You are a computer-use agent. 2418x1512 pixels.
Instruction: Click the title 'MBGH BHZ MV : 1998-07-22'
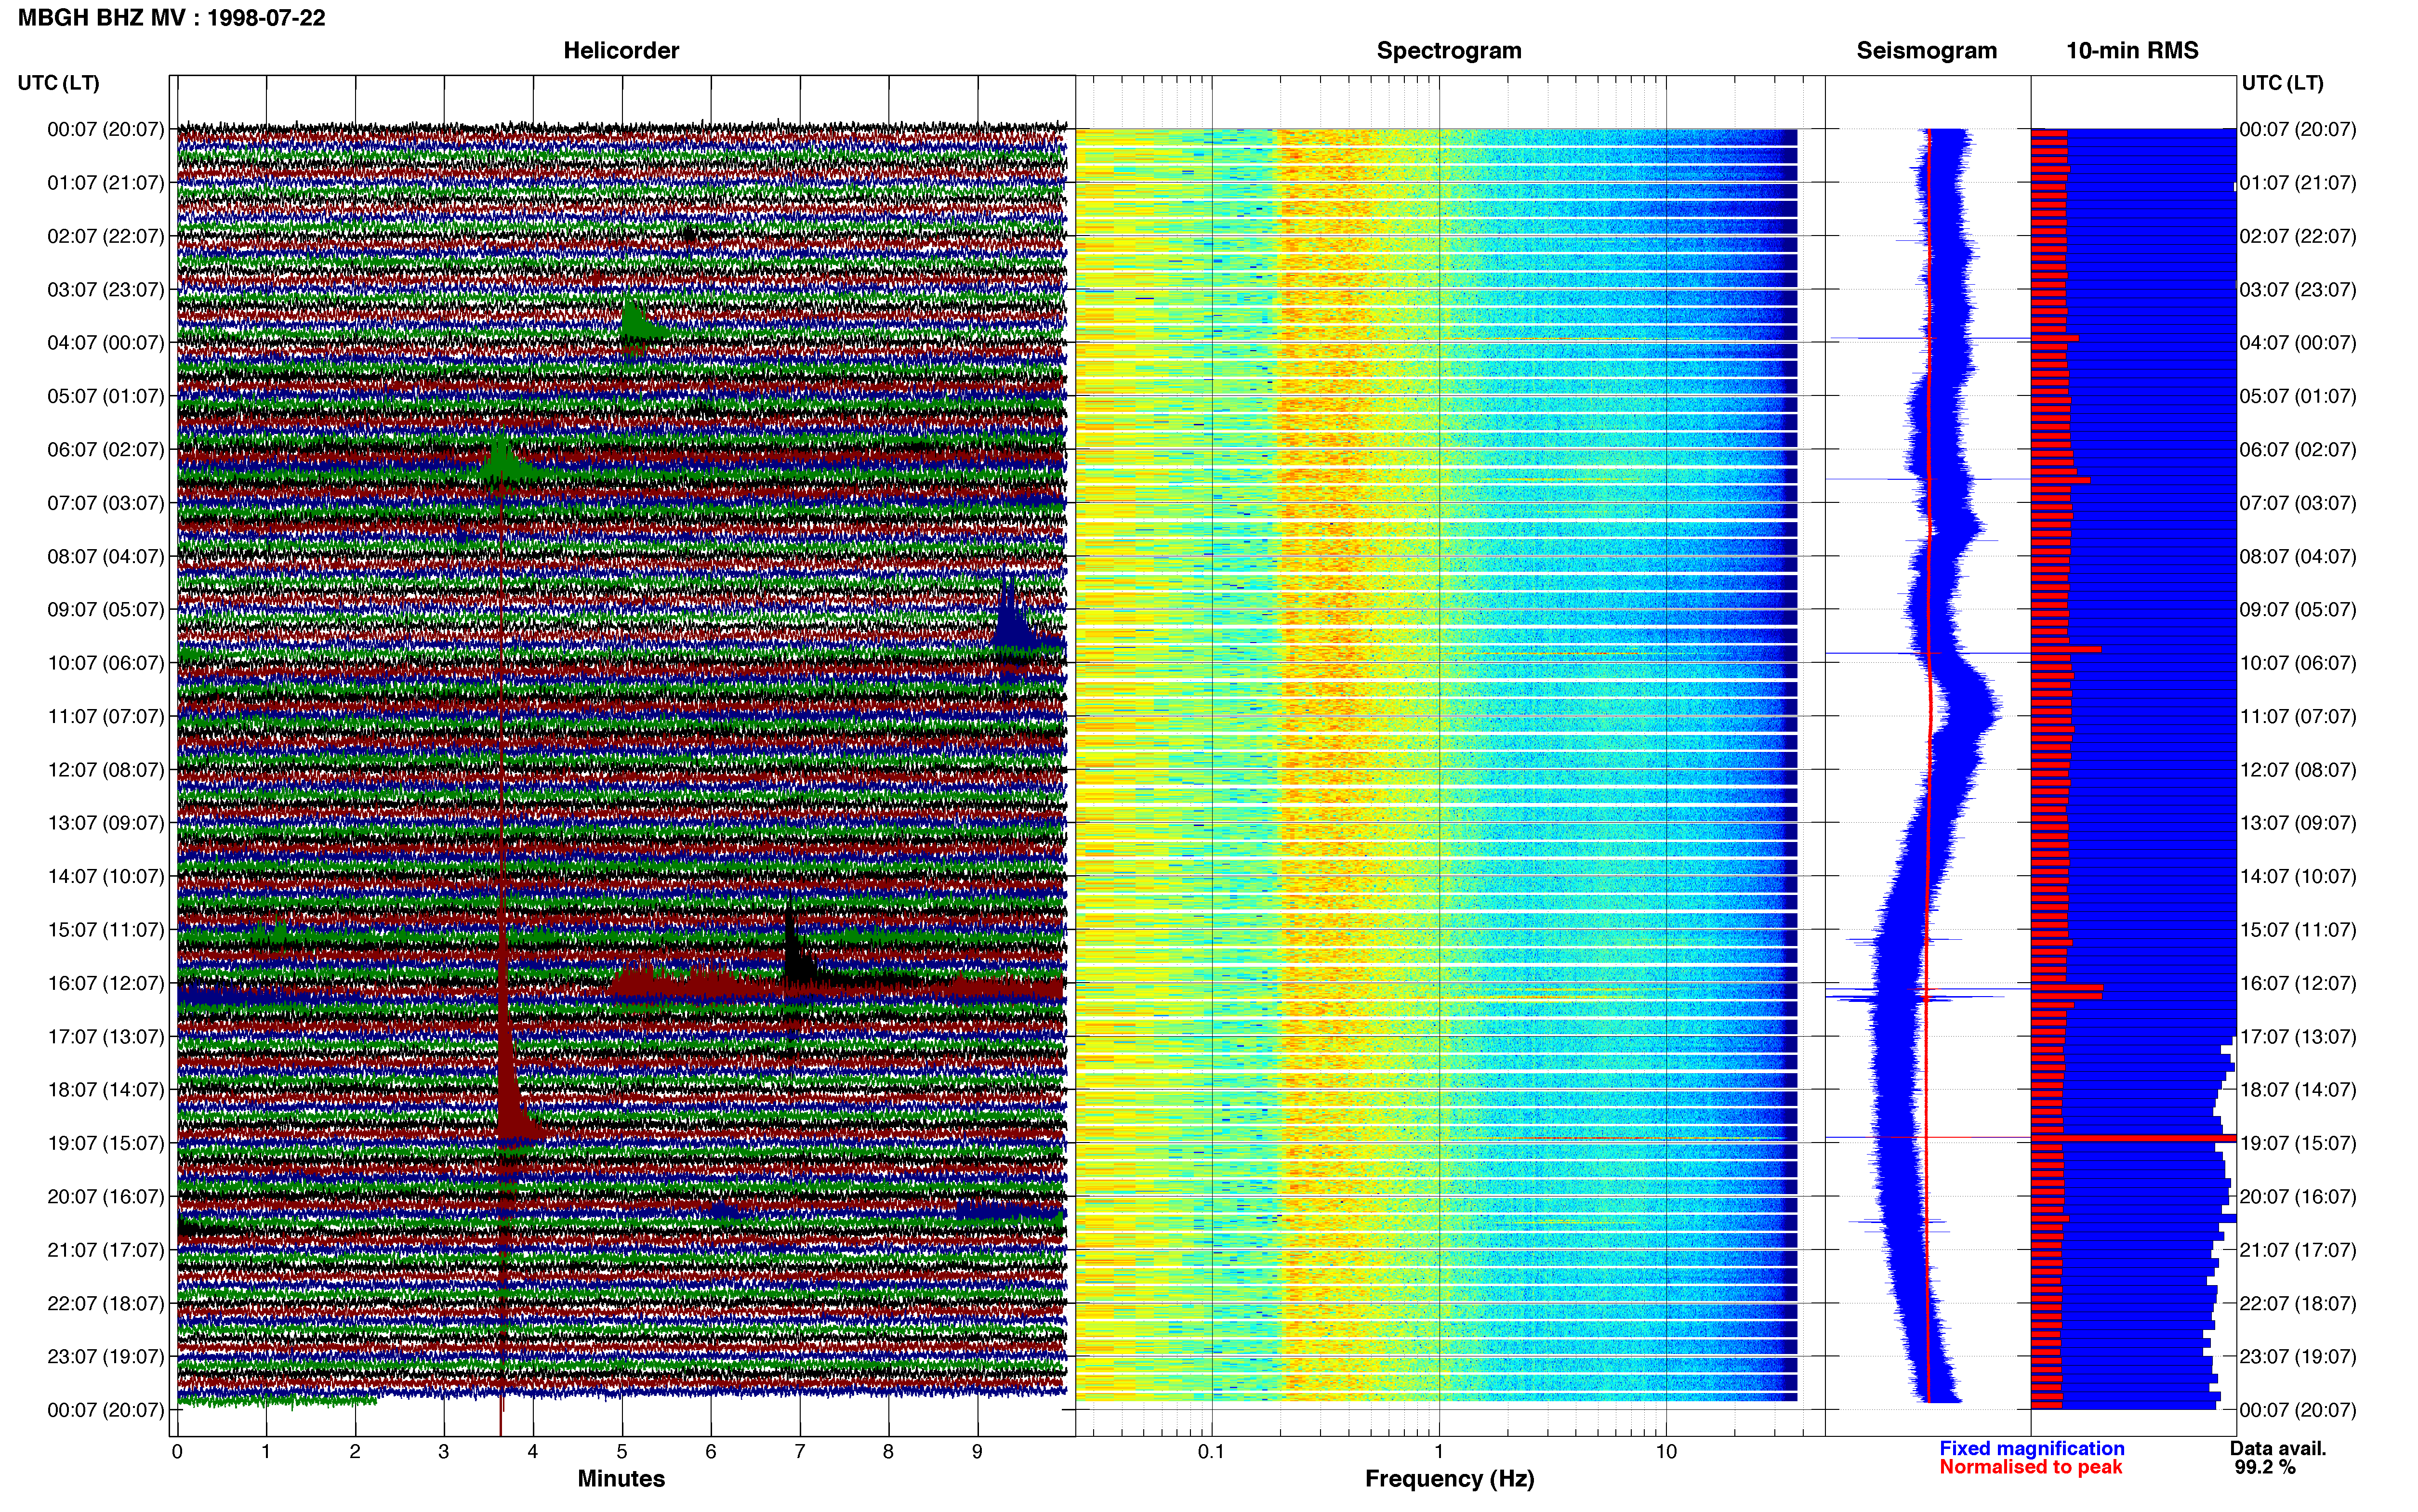click(x=171, y=18)
